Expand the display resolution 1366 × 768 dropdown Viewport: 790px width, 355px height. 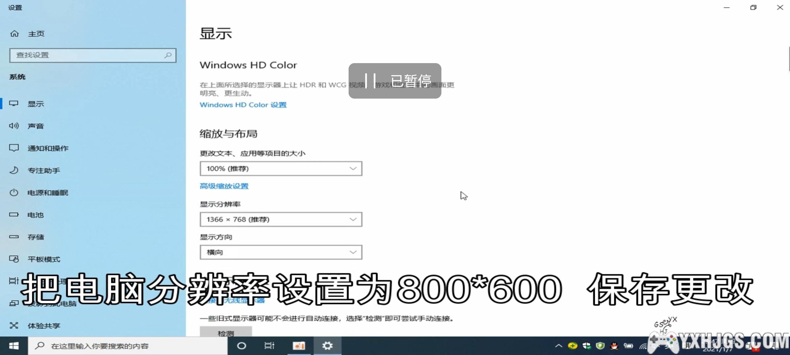[x=281, y=219]
